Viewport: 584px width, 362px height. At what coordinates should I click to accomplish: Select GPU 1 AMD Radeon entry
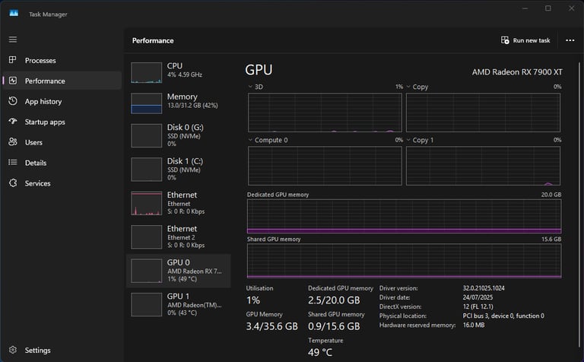pyautogui.click(x=178, y=303)
